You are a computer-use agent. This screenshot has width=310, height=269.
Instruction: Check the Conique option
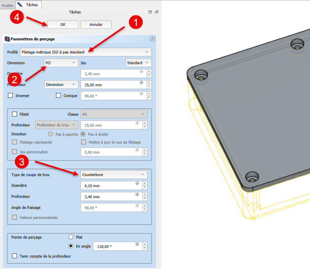[59, 95]
